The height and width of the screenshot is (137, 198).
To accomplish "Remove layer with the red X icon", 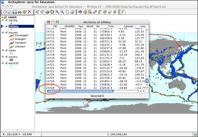I will 30,12.
